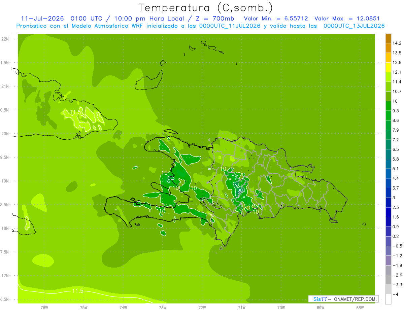Click the teal swatch between 5.8 and 6.5
This screenshot has height=312, width=404.
click(388, 154)
